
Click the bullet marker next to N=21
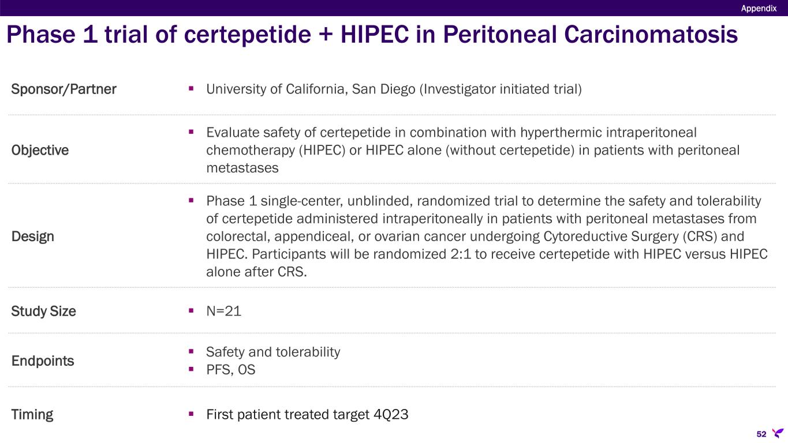[192, 311]
